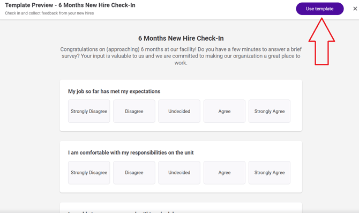The width and height of the screenshot is (359, 213).
Task: Click question 'My job so far has met my expectations'
Action: tap(114, 91)
